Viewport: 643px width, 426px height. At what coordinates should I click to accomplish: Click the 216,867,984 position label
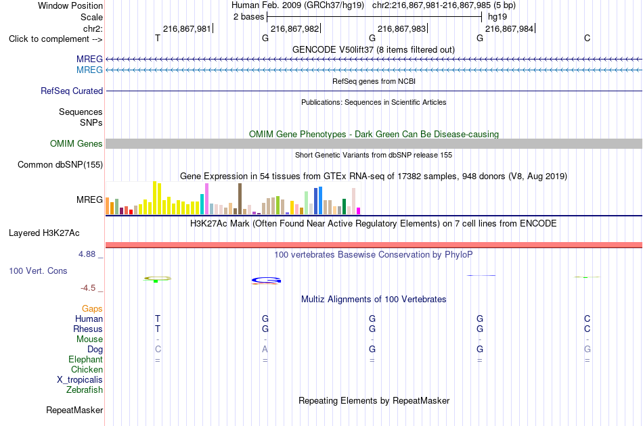pyautogui.click(x=509, y=28)
